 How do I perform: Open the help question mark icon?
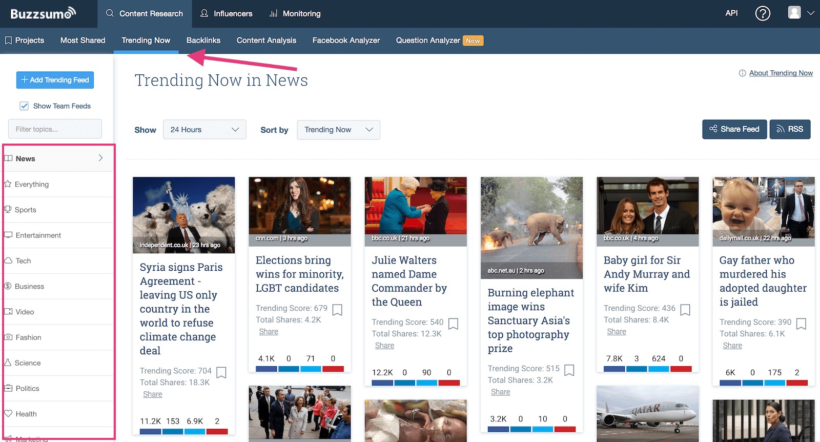click(x=763, y=13)
